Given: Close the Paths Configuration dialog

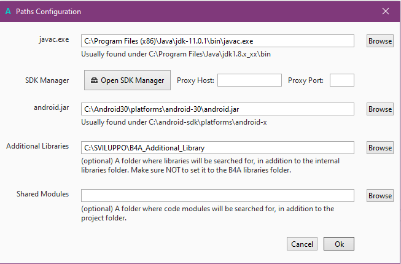Looking at the screenshot, I should [x=386, y=11].
